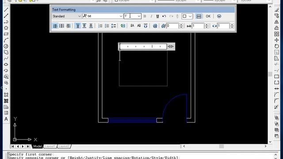The height and width of the screenshot is (159, 283).
Task: Insert symbol with the @ icon
Action: pos(155,26)
